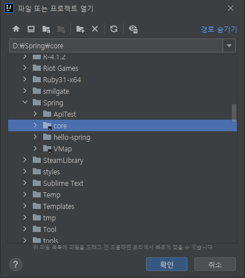The height and width of the screenshot is (278, 245).
Task: Select the smilgate tree row
Action: pyautogui.click(x=122, y=91)
